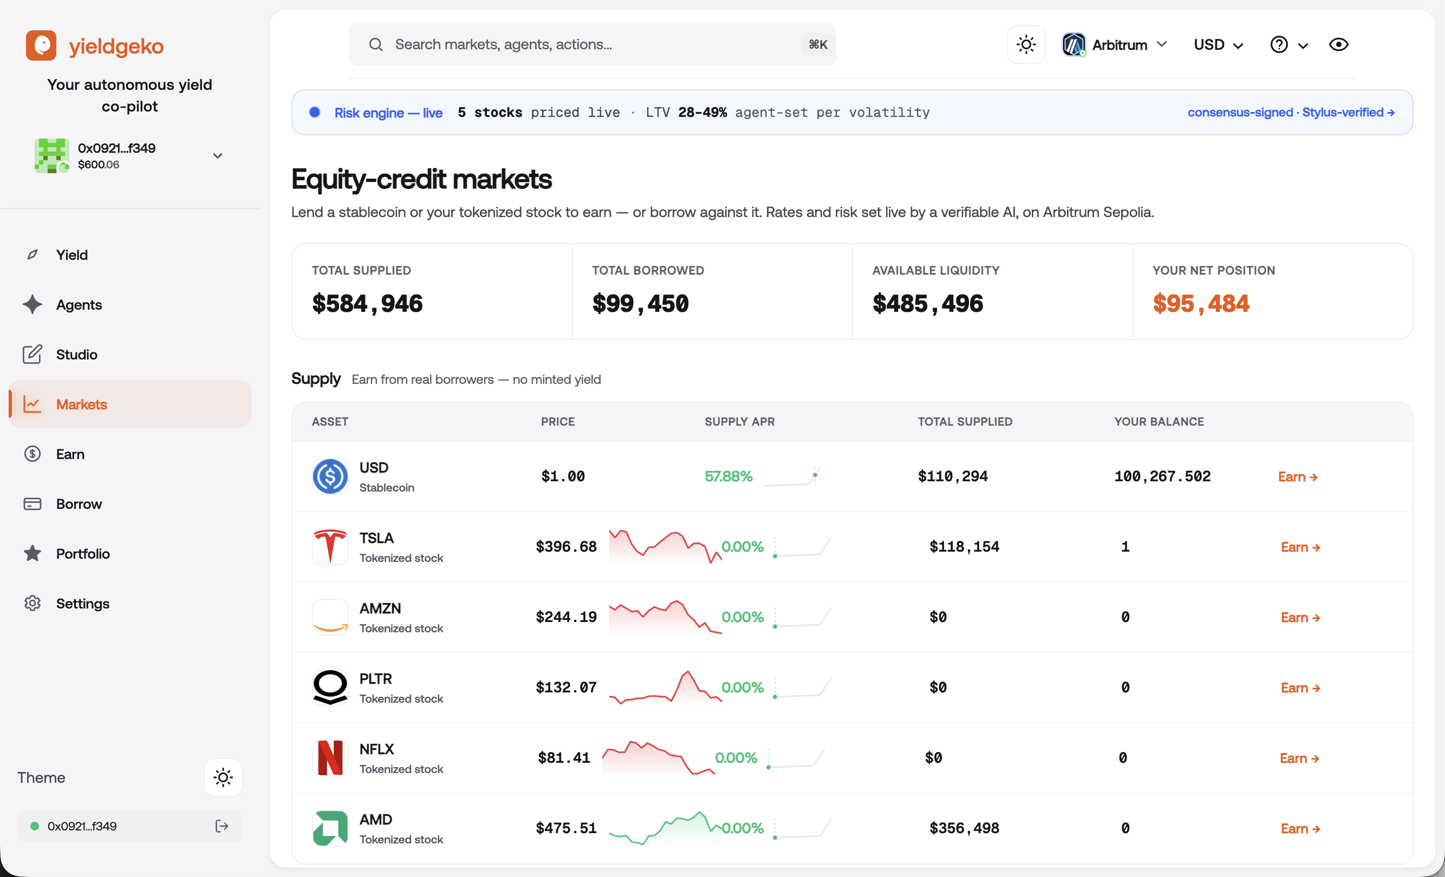Click the $356,498 AMD total supplied
Image resolution: width=1445 pixels, height=877 pixels.
click(x=964, y=828)
